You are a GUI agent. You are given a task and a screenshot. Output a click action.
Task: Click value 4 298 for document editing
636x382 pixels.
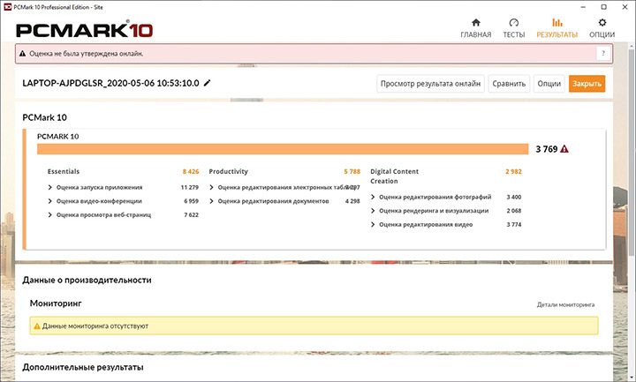click(352, 201)
